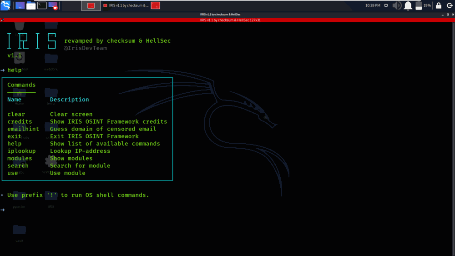The image size is (455, 256).
Task: Click the 'emailhint' command name
Action: click(x=23, y=129)
